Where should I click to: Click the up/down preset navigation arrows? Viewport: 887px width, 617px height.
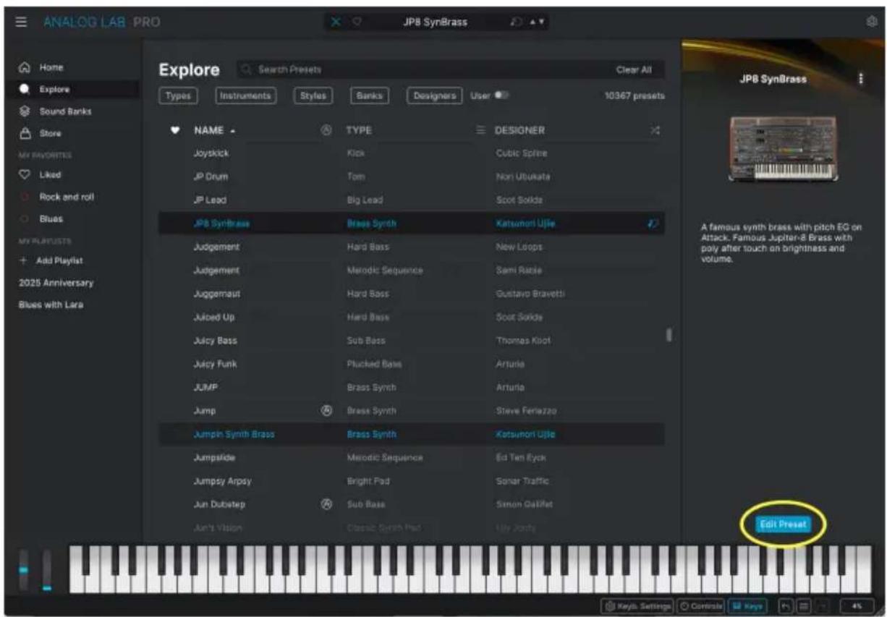pos(538,22)
